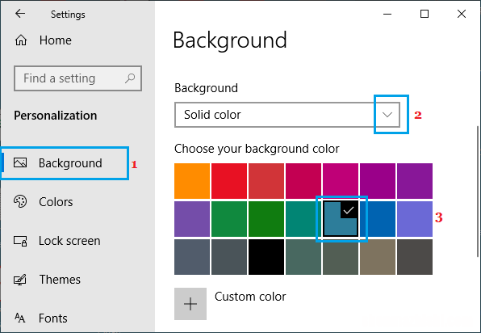Click the Custom color plus button
The image size is (481, 333).
click(190, 304)
